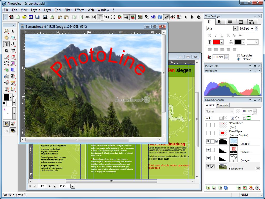
Task: Click the previous left arrow toolbar icon
Action: (186, 17)
